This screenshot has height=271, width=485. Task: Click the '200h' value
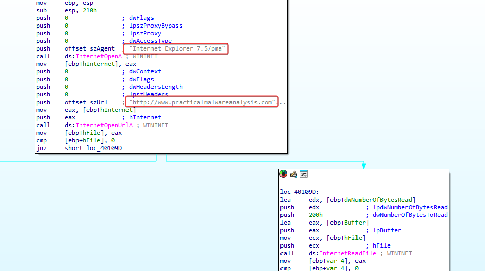click(316, 215)
